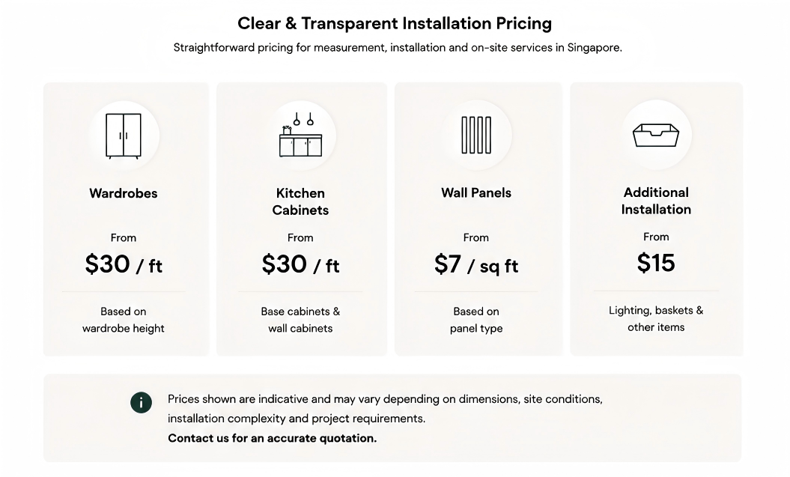Select the Kitchen Cabinets heading

[x=300, y=201]
